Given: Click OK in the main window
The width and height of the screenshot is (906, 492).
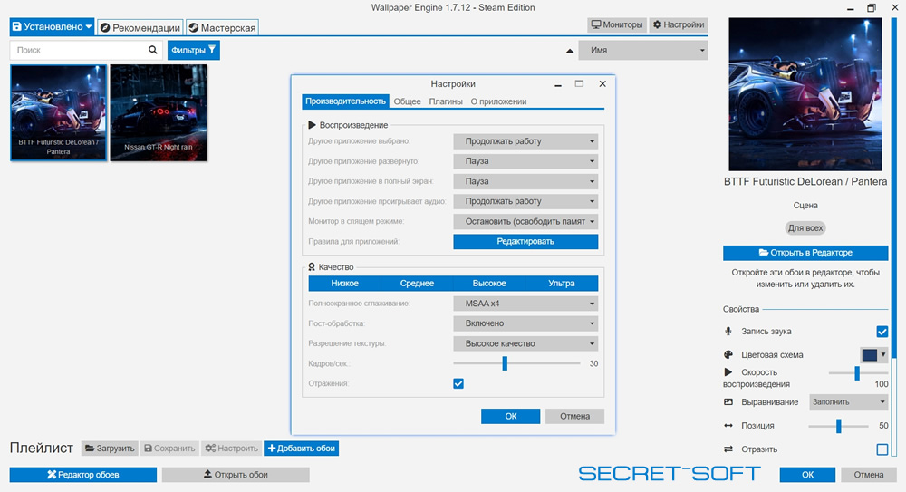Looking at the screenshot, I should [x=808, y=475].
